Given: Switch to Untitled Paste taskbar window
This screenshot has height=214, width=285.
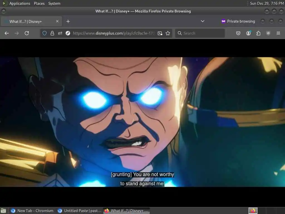Looking at the screenshot, I should [79, 211].
